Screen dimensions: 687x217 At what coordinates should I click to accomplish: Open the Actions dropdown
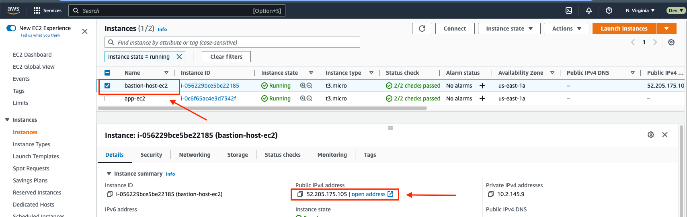[x=566, y=29]
